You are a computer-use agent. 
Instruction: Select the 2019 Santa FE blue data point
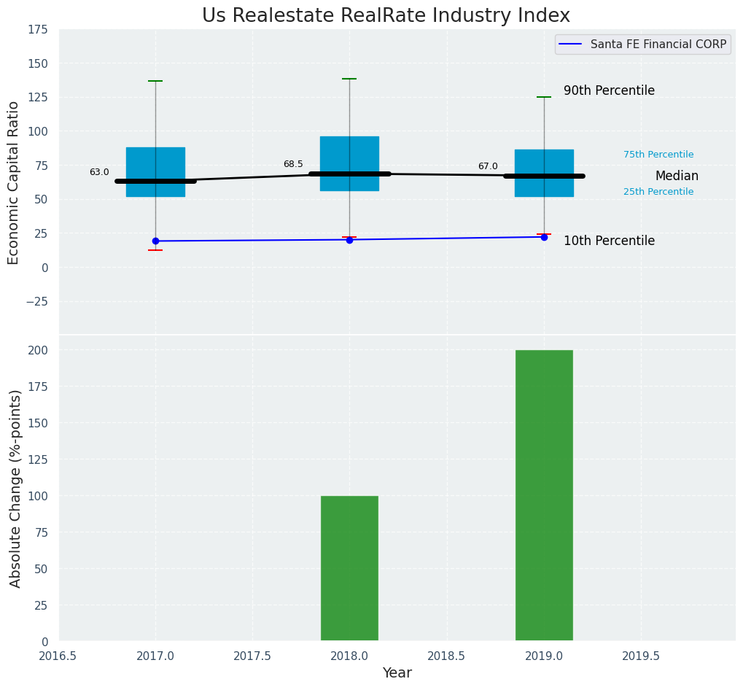tap(544, 237)
